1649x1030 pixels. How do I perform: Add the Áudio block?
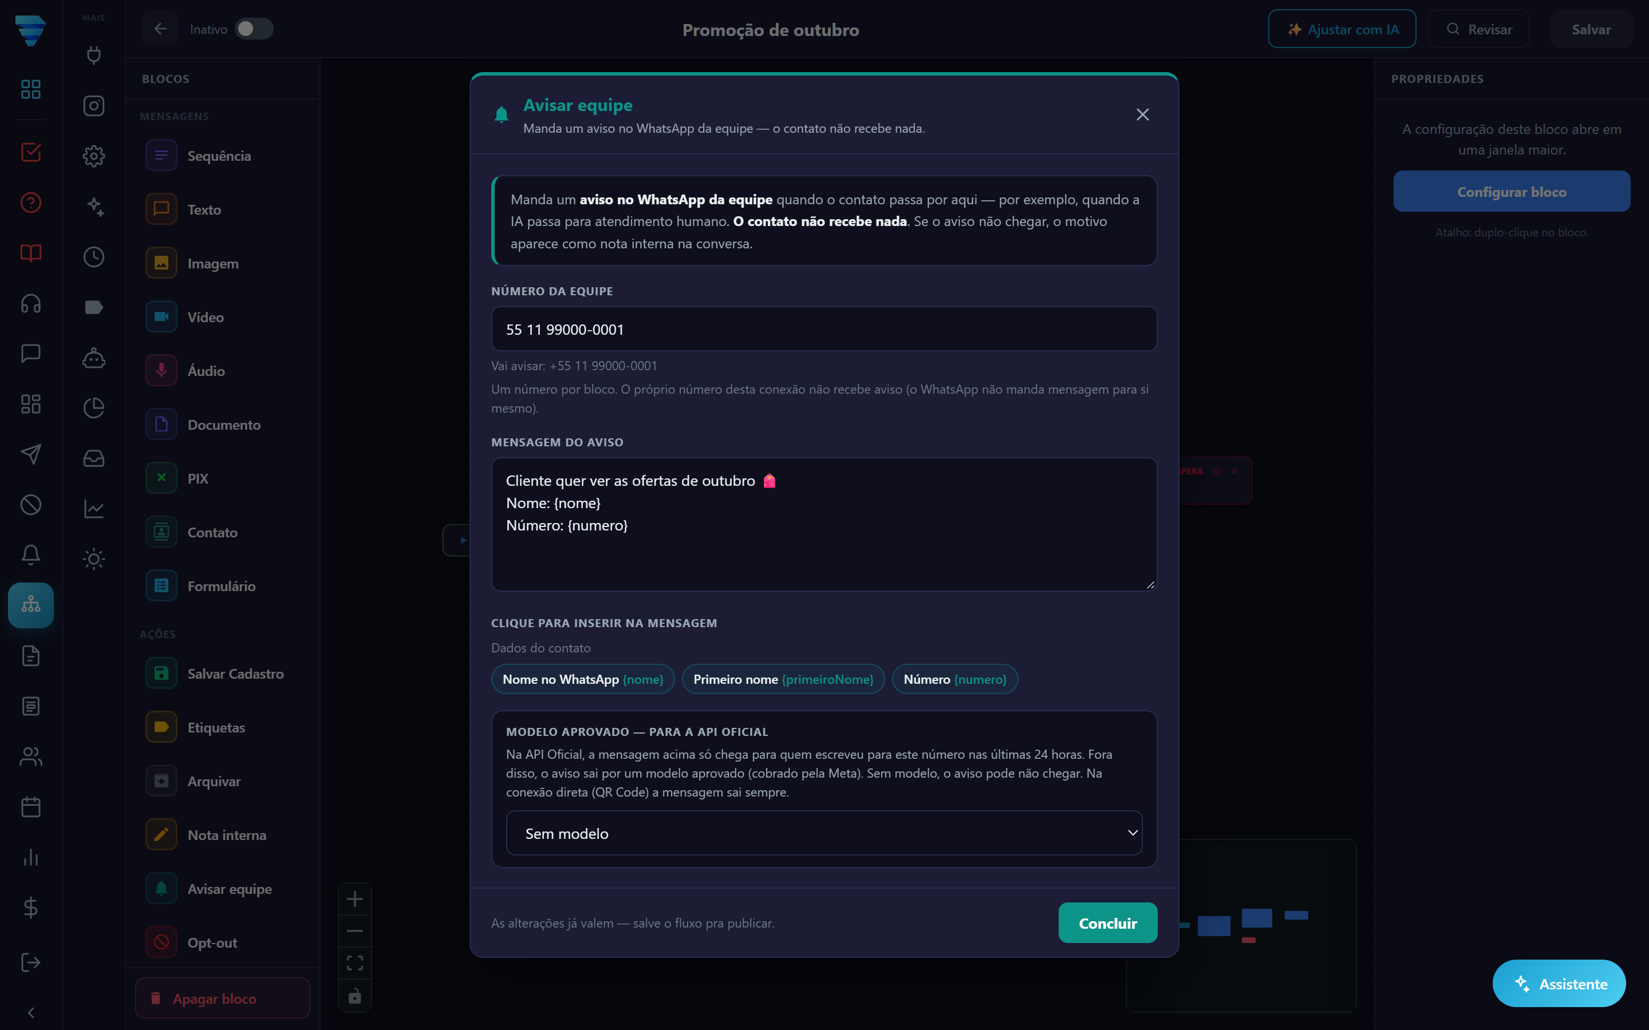click(222, 371)
